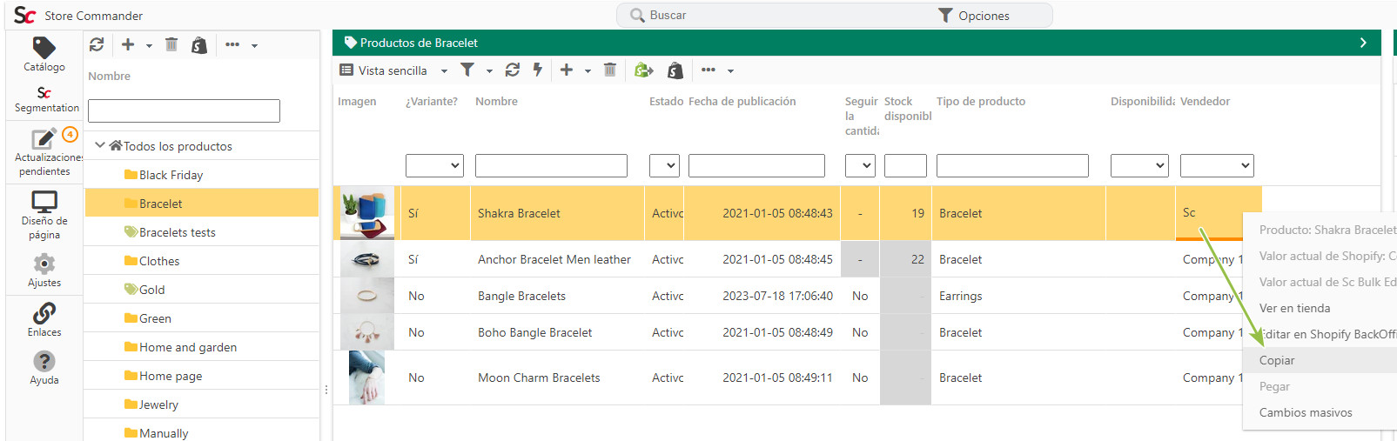Click the Enlaces link icon
The width and height of the screenshot is (1397, 441).
(44, 318)
